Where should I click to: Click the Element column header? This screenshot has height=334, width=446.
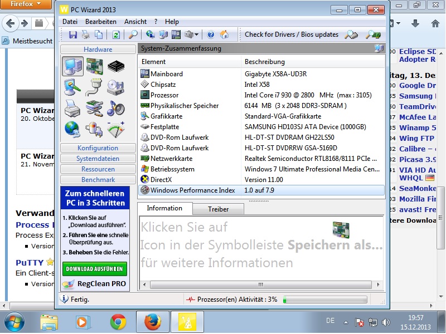190,62
